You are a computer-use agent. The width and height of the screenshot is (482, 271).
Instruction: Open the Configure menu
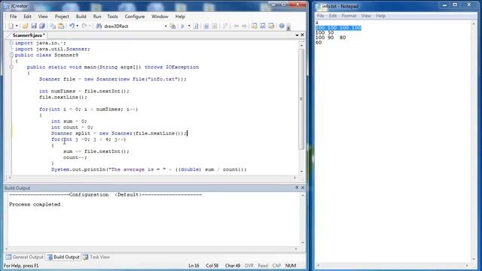[135, 17]
